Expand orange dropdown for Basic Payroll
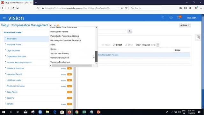 click(69, 92)
